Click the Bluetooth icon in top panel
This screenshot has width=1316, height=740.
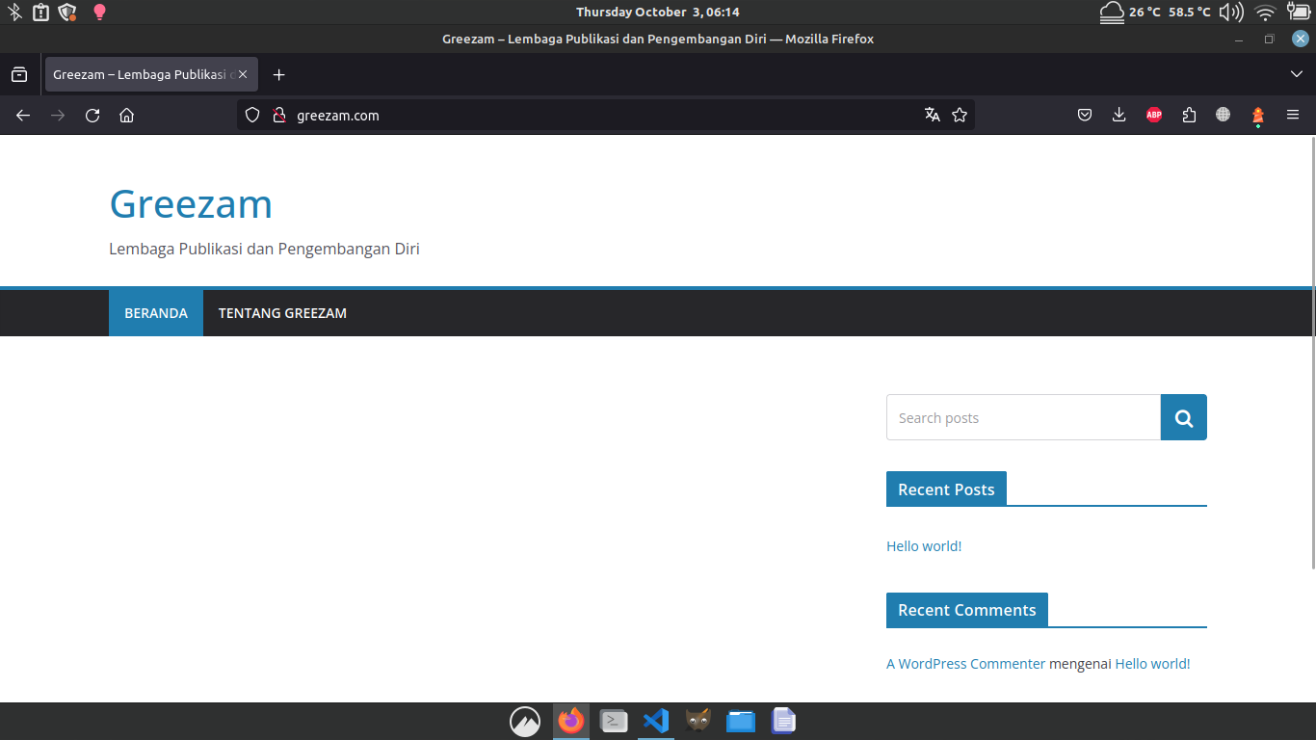[x=14, y=13]
